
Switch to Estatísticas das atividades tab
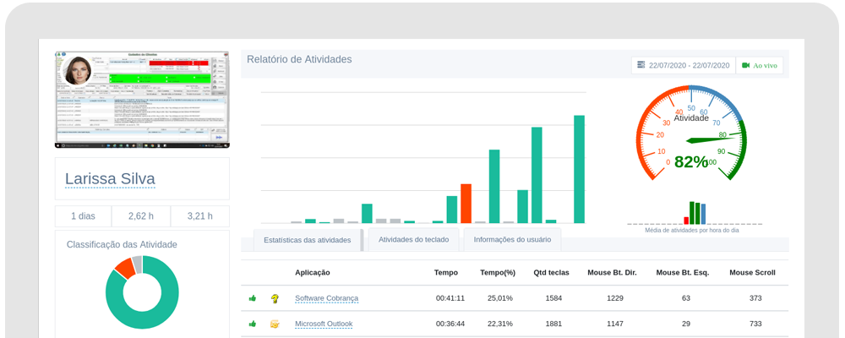[x=308, y=241]
